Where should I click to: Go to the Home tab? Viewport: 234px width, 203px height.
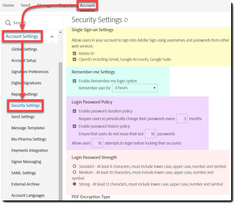(8, 5)
